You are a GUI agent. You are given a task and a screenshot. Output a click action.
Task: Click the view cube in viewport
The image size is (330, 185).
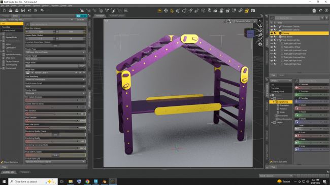(x=249, y=33)
